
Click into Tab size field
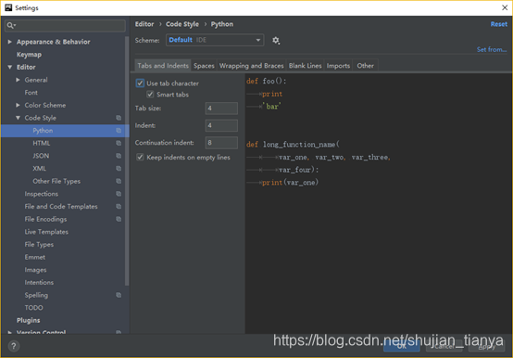point(221,109)
